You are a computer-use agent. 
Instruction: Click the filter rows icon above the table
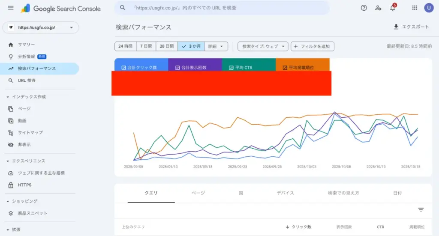click(x=421, y=209)
